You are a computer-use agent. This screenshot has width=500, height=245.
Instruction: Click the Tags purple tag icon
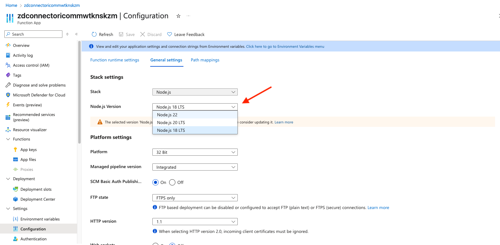pyautogui.click(x=8, y=75)
